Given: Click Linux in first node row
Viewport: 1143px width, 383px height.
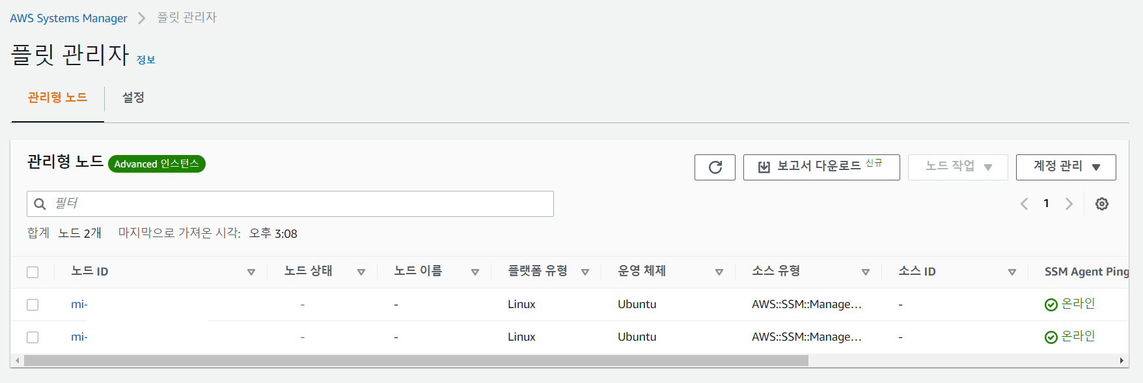Looking at the screenshot, I should click(521, 304).
